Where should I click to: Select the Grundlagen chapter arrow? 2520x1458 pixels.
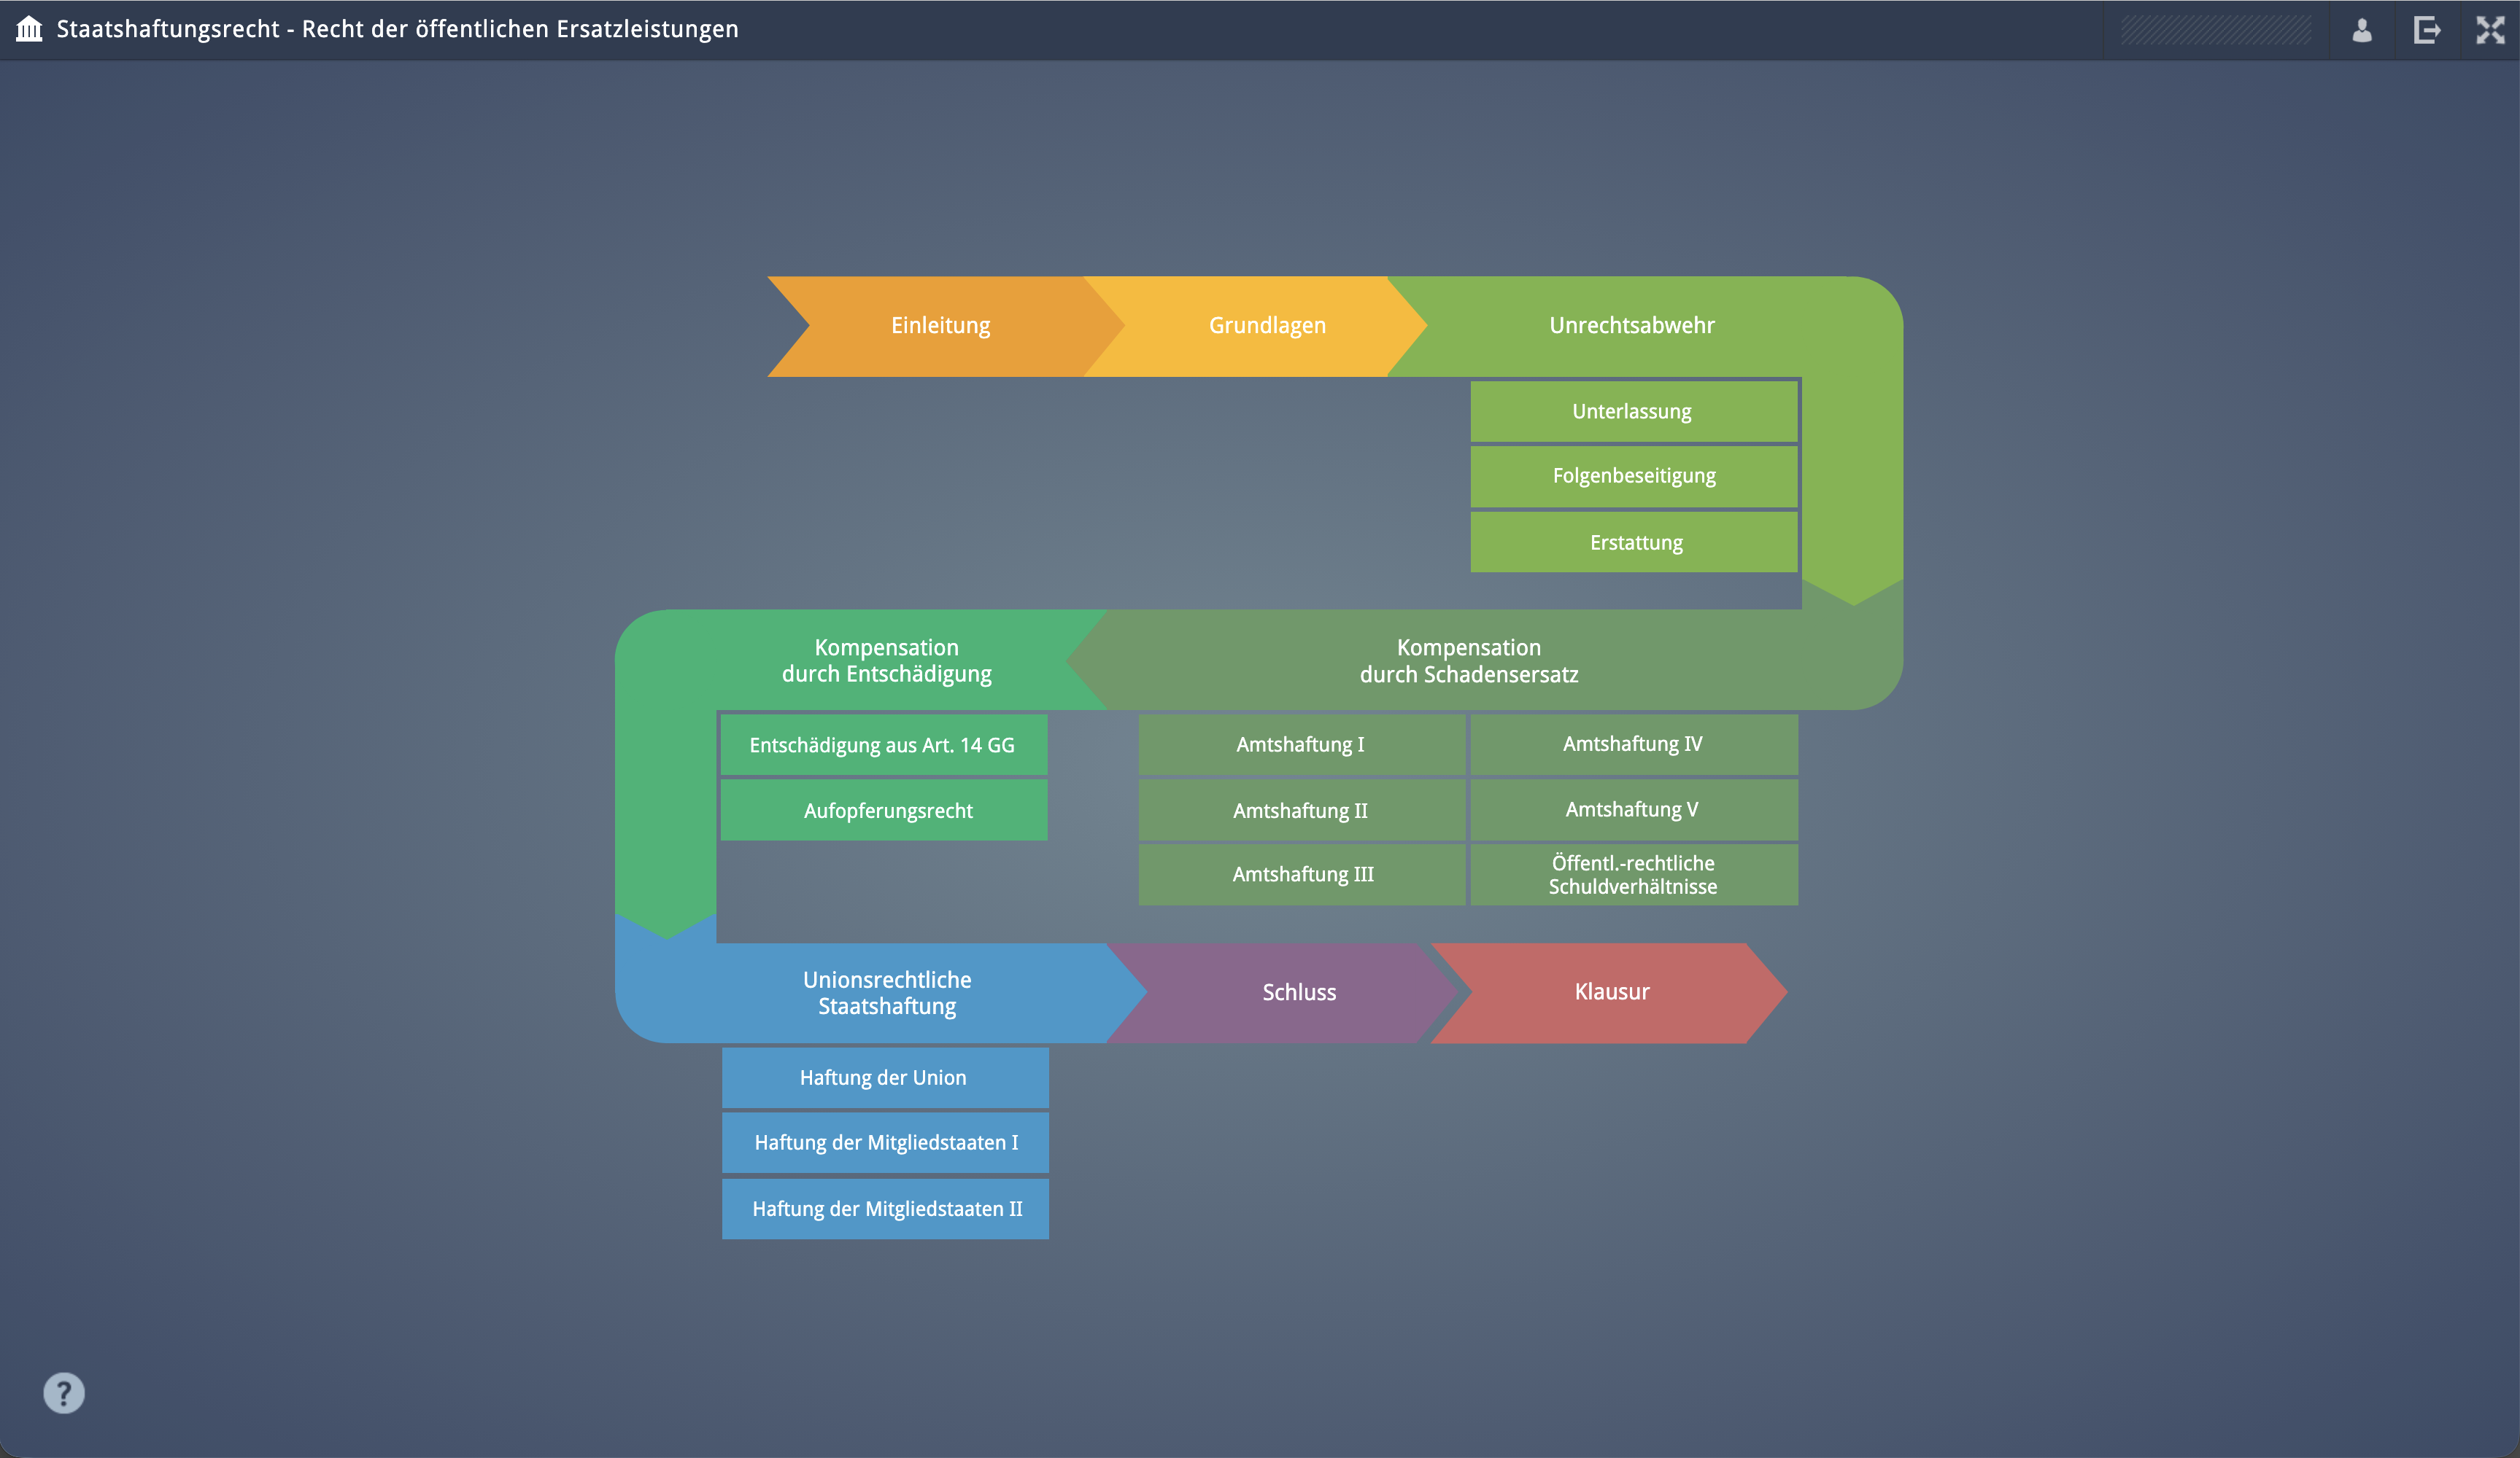click(x=1266, y=326)
